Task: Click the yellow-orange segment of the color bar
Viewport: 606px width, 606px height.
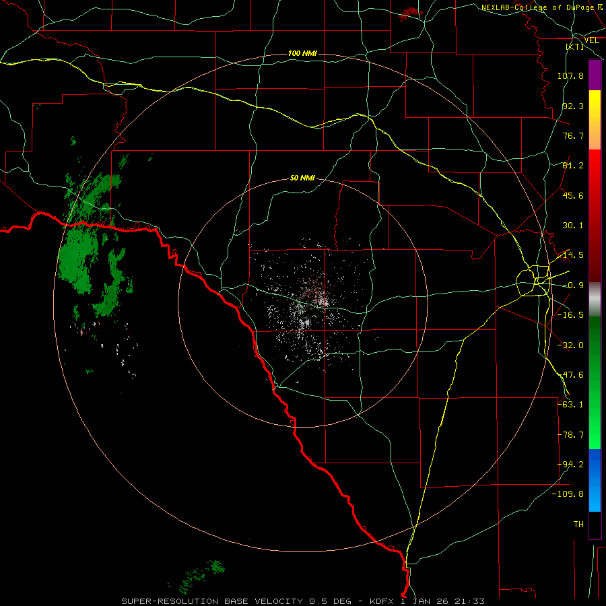Action: tap(595, 120)
